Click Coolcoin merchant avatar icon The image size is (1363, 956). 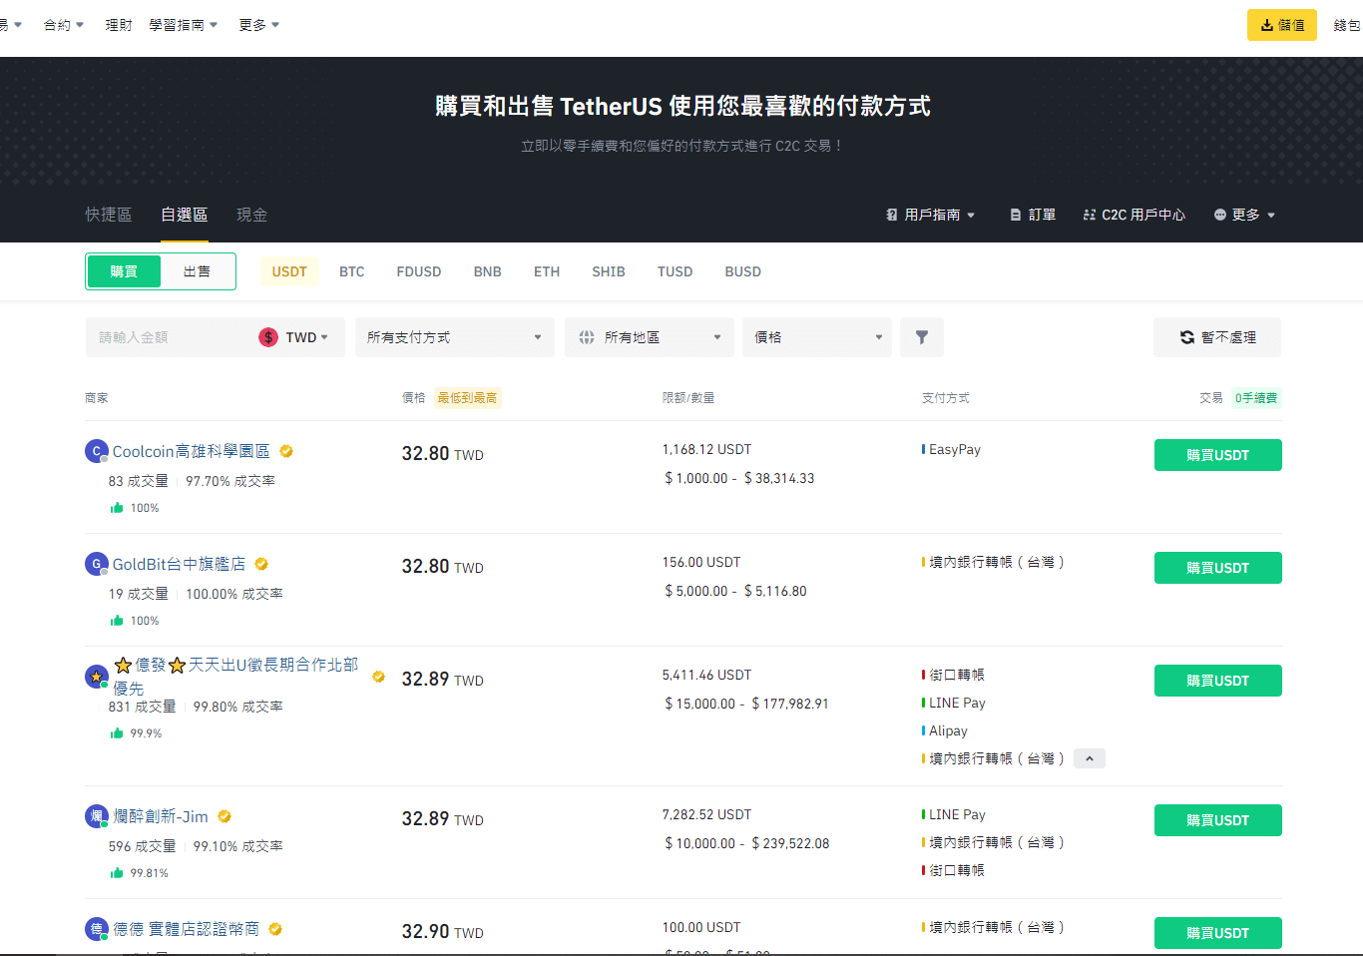97,451
